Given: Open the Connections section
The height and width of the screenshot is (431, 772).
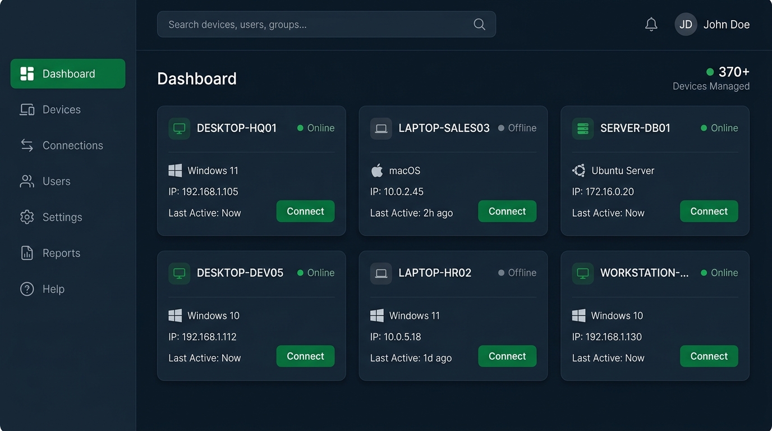Looking at the screenshot, I should (68, 145).
